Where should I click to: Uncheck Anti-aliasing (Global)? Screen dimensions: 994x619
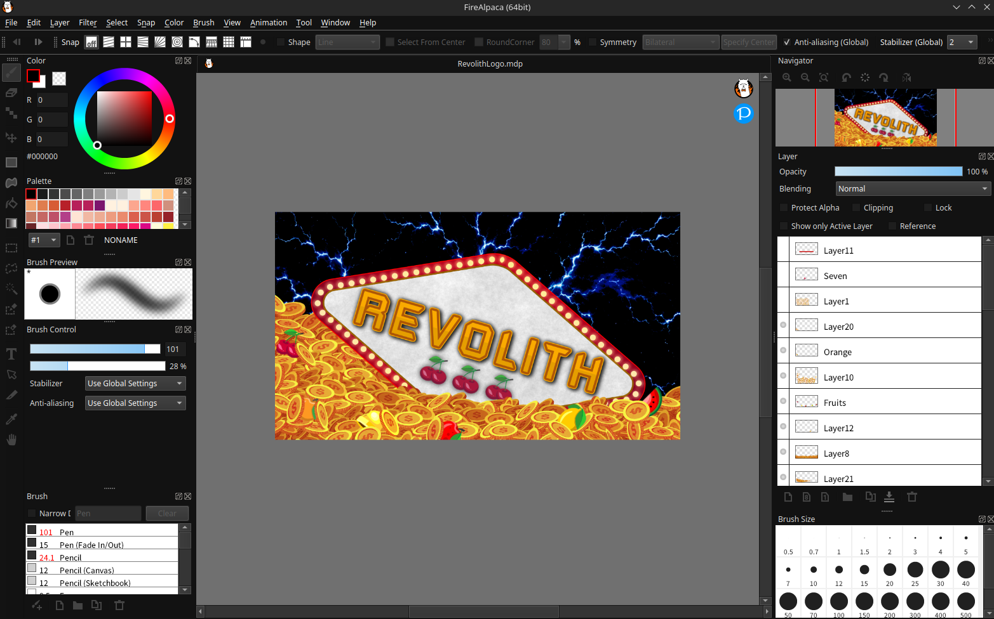coord(787,42)
